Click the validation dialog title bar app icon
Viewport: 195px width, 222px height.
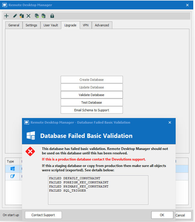point(27,122)
